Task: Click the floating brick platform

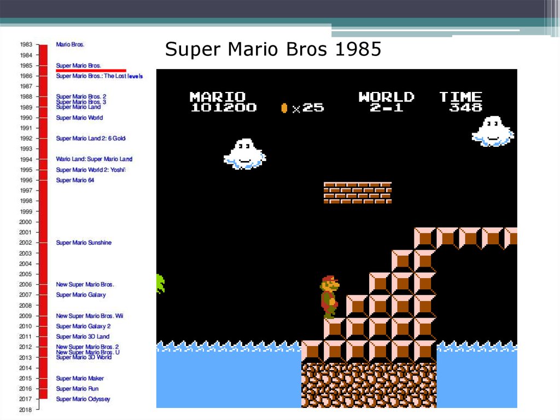Action: [357, 193]
